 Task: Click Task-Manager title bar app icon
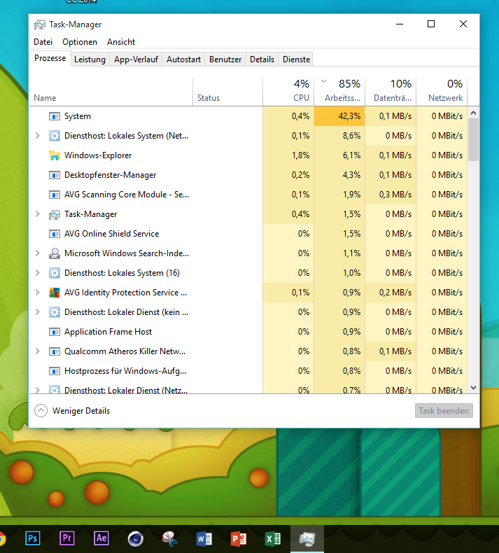(39, 24)
